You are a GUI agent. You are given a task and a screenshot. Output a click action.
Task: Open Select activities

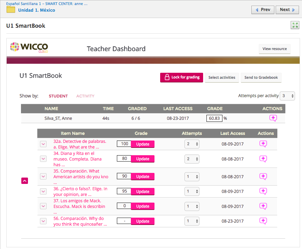222,77
